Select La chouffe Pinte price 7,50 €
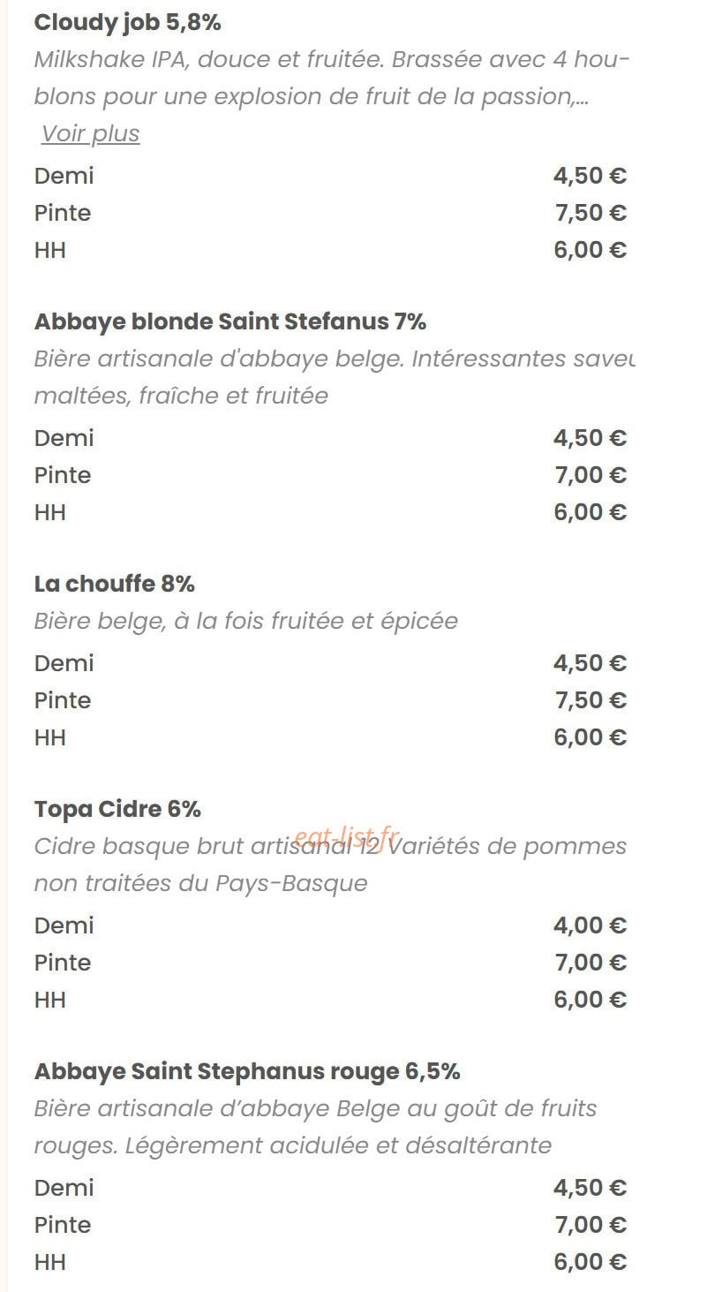This screenshot has height=1292, width=707. tap(590, 700)
